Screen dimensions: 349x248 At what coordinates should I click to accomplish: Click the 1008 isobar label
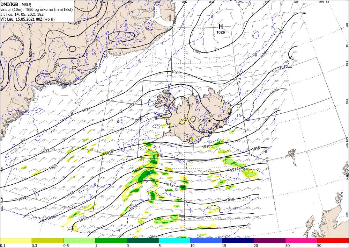(181, 216)
